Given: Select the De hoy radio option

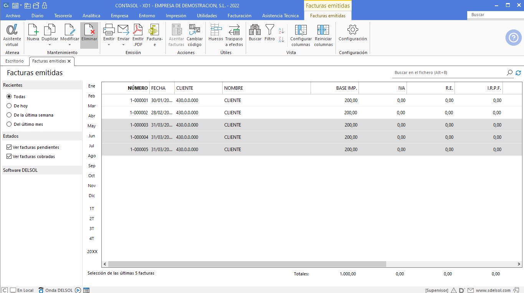Looking at the screenshot, I should 9,106.
